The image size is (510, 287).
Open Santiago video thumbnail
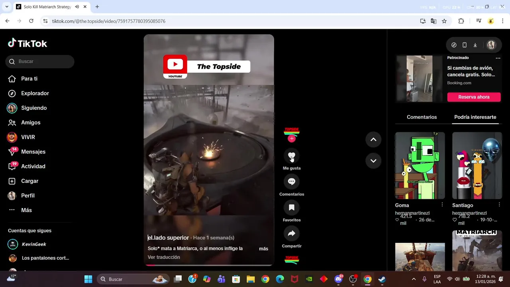(x=477, y=165)
